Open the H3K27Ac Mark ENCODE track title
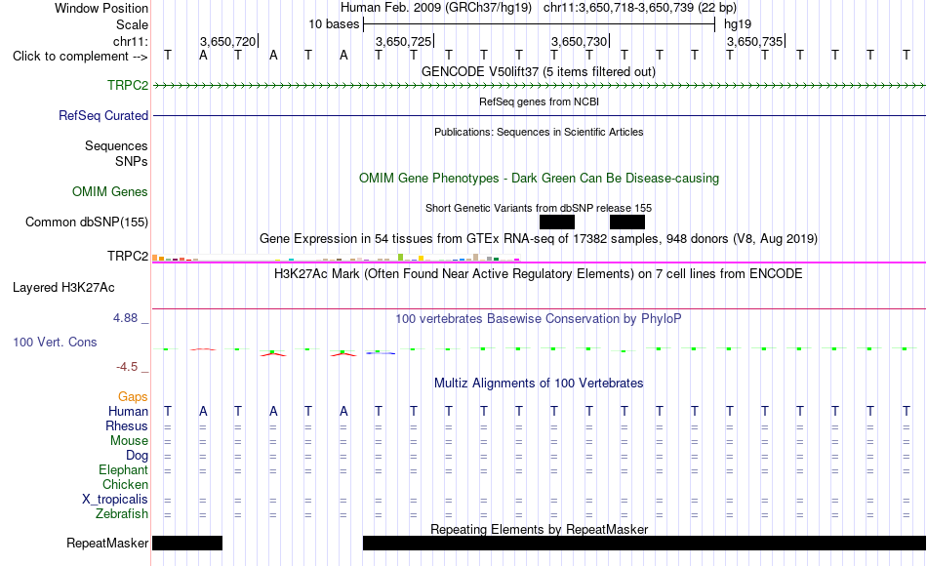 [x=539, y=273]
